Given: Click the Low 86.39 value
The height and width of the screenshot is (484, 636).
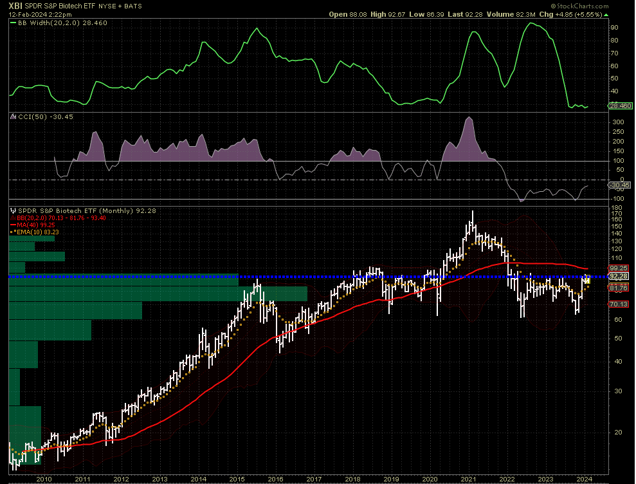Looking at the screenshot, I should click(426, 14).
